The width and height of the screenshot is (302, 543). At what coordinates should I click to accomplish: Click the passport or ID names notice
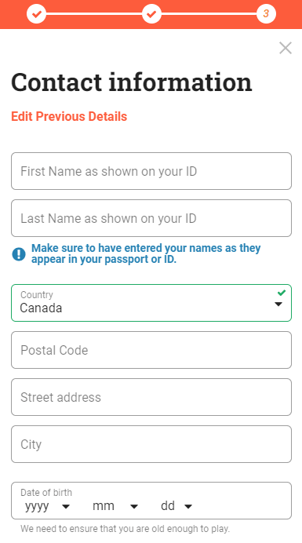pos(146,253)
